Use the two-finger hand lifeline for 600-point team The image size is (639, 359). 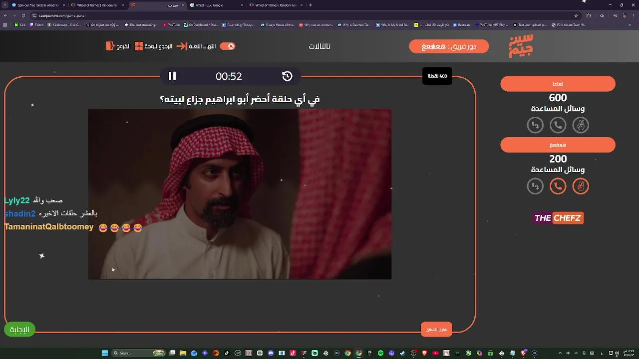pyautogui.click(x=581, y=125)
